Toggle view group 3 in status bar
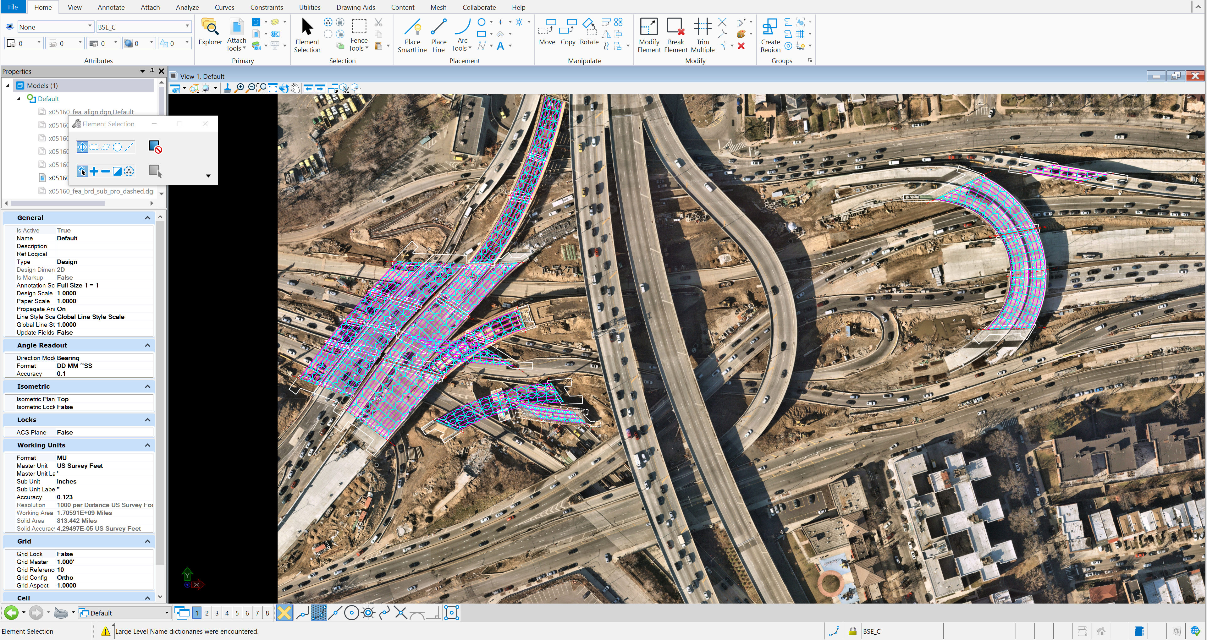1207x640 pixels. coord(217,612)
